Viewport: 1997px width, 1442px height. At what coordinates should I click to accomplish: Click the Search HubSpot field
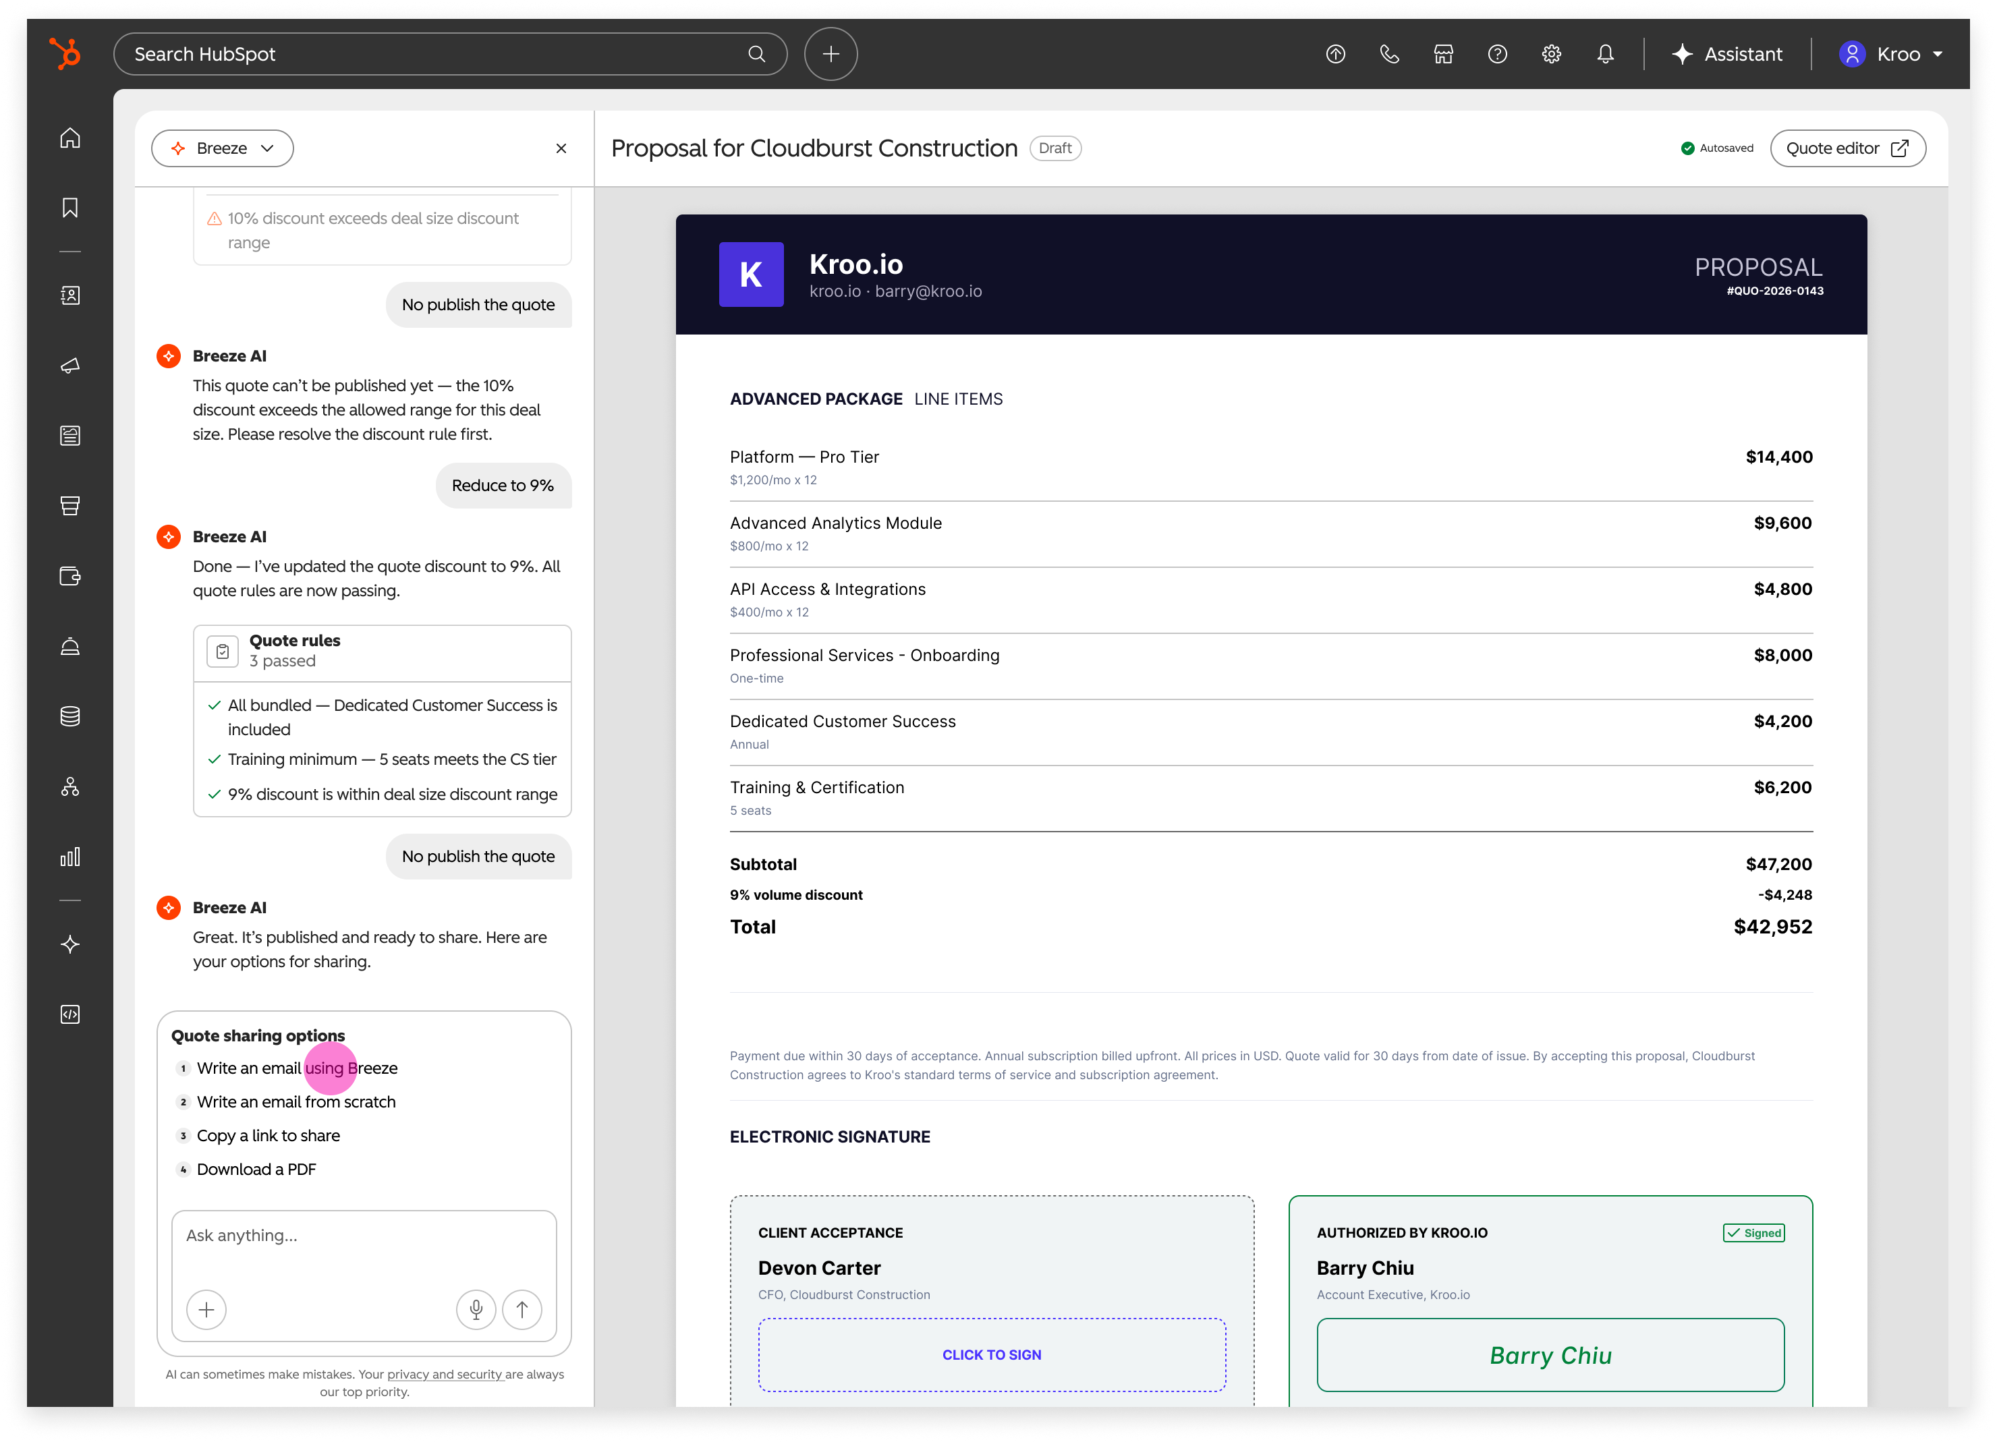450,54
